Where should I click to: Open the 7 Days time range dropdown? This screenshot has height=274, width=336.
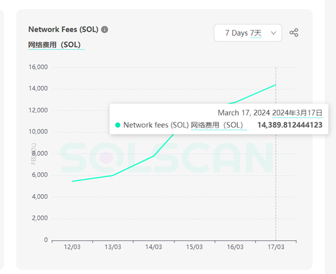coord(248,33)
